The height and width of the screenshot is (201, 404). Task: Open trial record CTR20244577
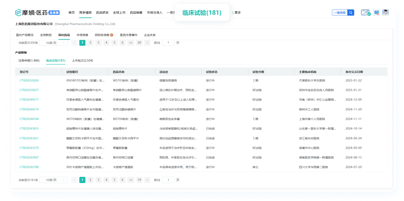[29, 100]
